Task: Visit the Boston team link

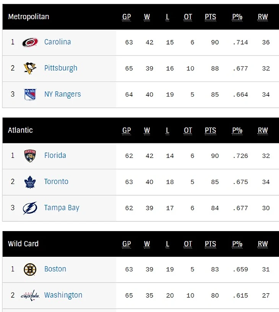Action: pos(55,269)
